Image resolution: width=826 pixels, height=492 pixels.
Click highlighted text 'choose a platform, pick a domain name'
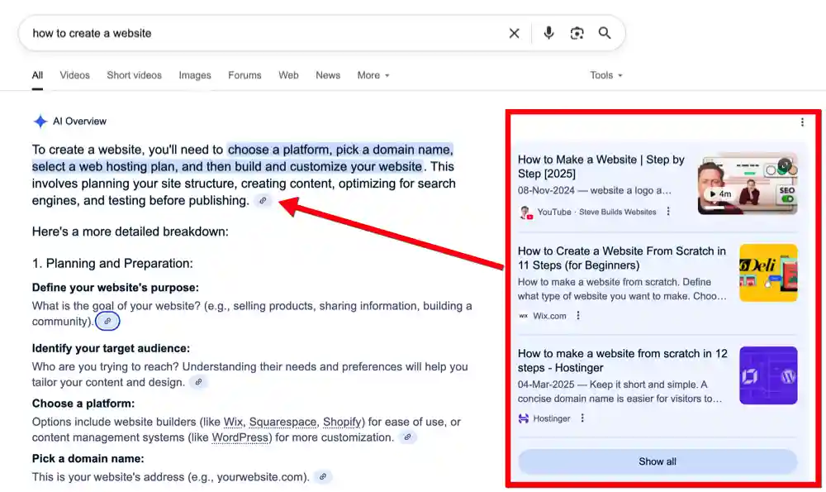click(x=339, y=150)
